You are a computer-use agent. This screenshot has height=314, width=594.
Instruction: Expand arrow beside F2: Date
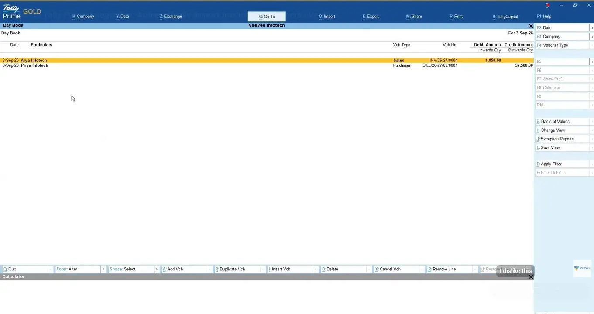[x=592, y=28]
